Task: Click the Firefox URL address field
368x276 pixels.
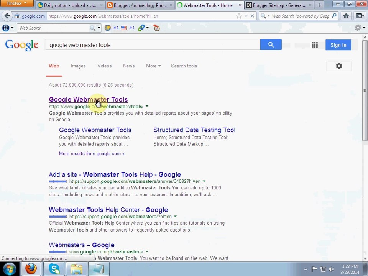Action: click(x=141, y=16)
